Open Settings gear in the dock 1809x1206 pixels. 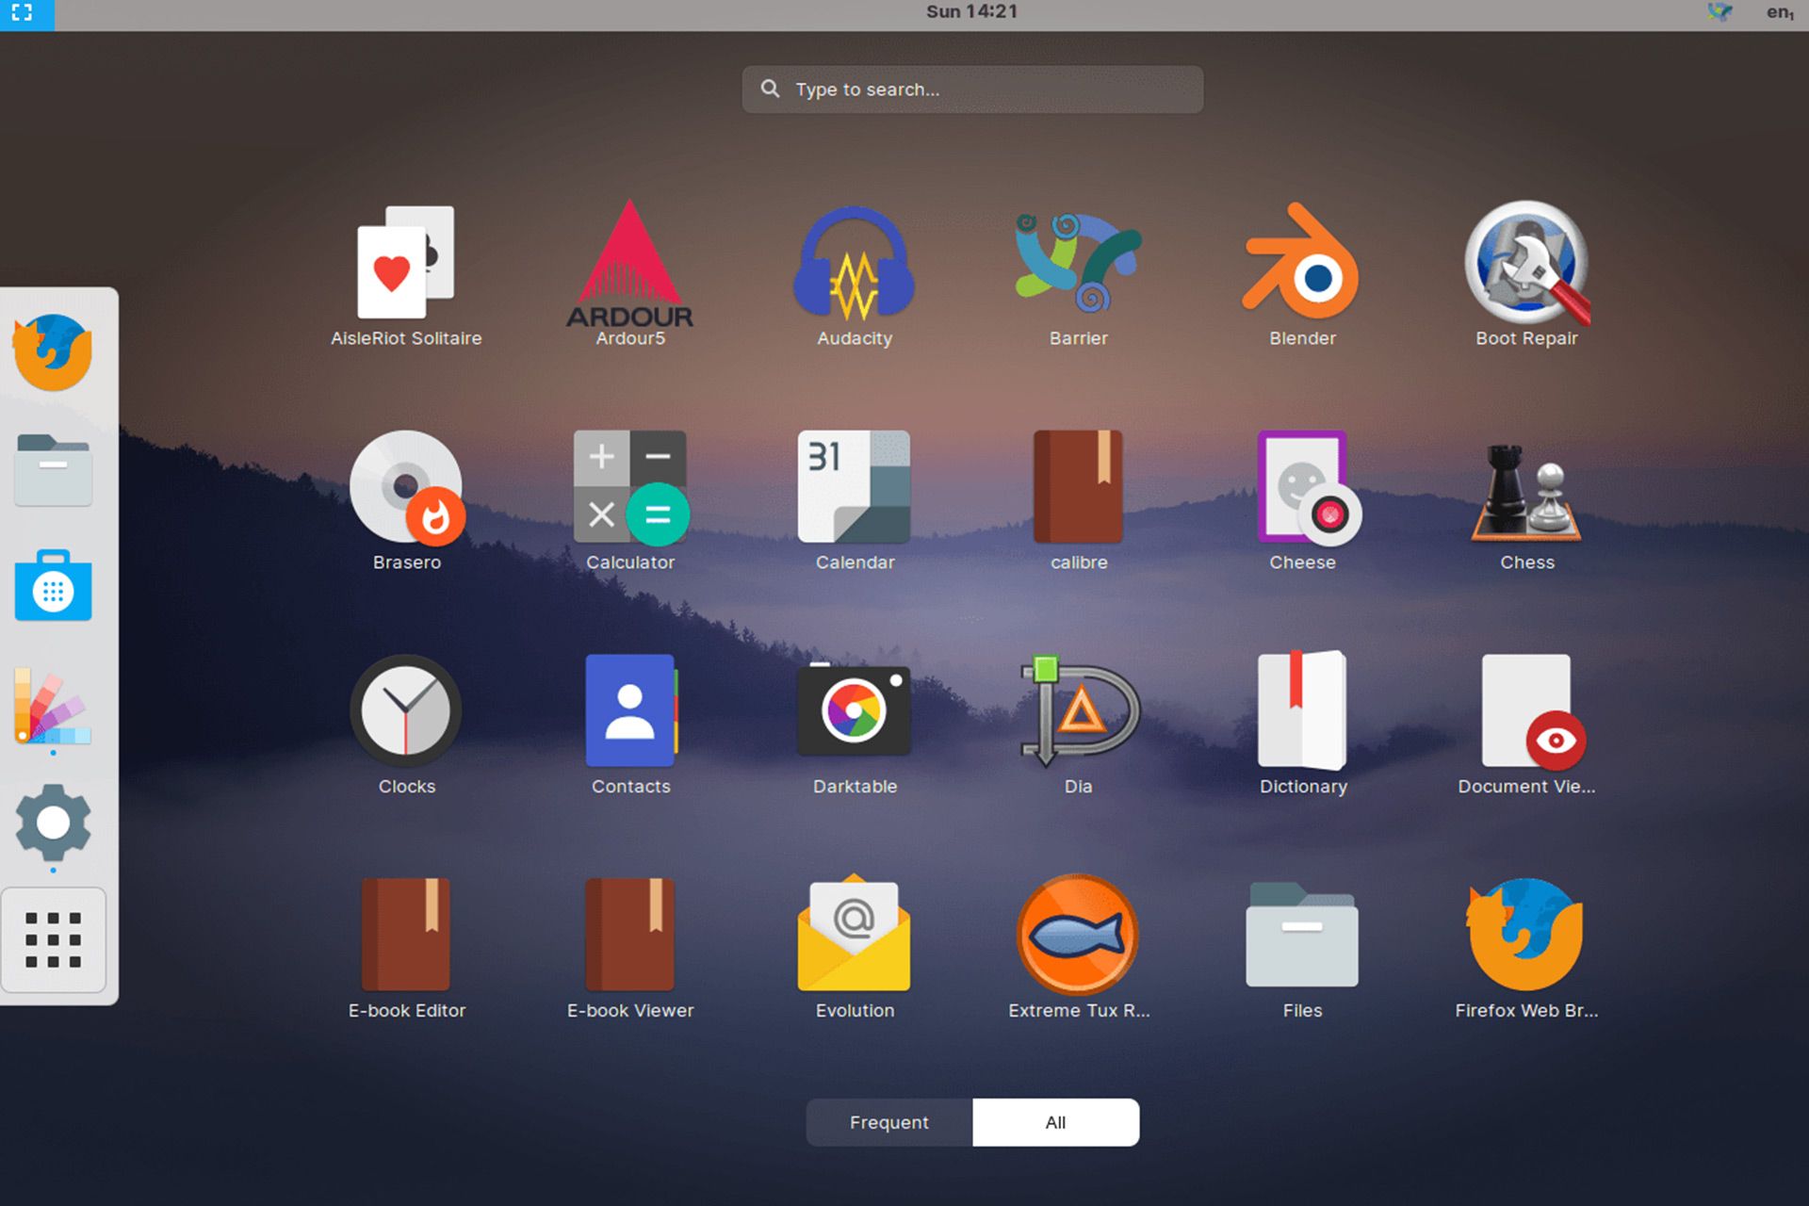53,823
